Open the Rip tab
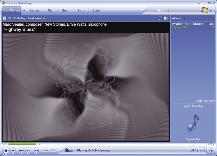Screen dimensions: 217x156 pyautogui.click(x=50, y=10)
